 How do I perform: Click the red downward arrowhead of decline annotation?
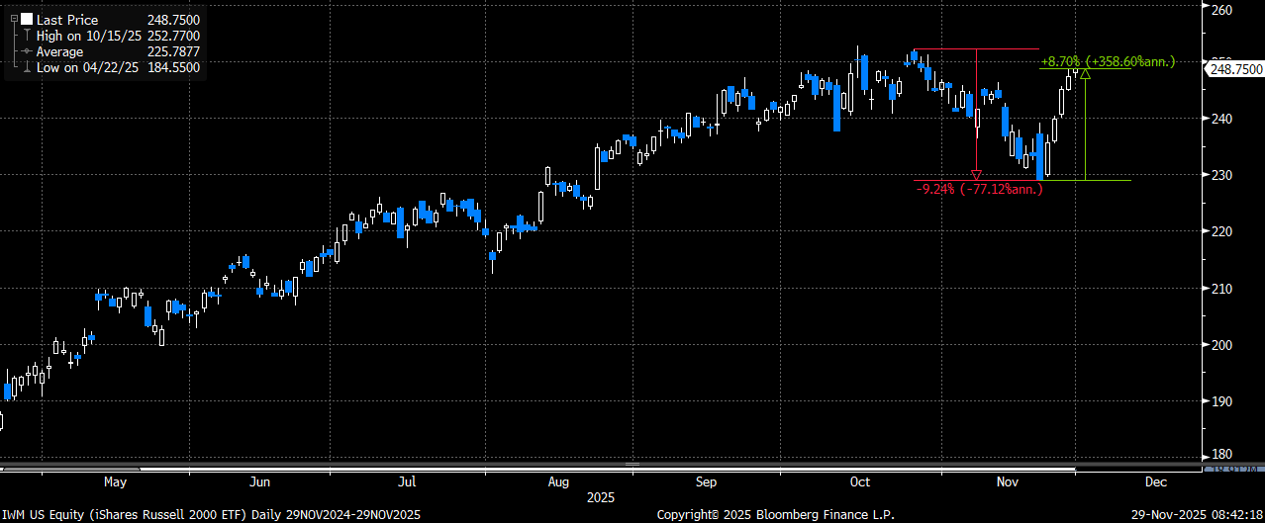pyautogui.click(x=977, y=175)
